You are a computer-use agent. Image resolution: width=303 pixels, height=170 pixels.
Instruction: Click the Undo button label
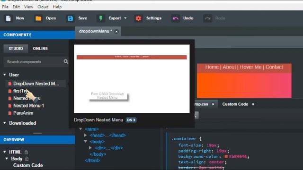pyautogui.click(x=188, y=18)
